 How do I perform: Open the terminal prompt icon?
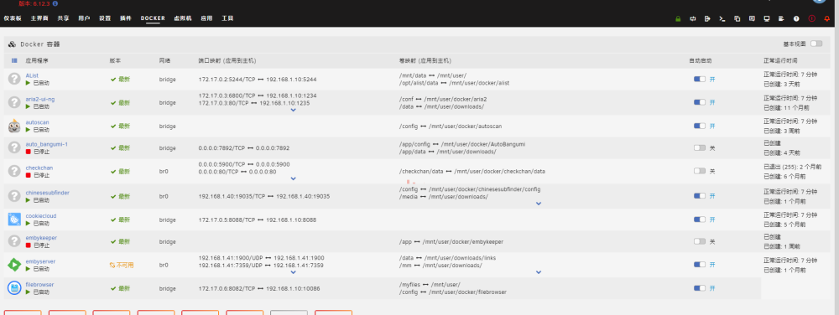(722, 18)
